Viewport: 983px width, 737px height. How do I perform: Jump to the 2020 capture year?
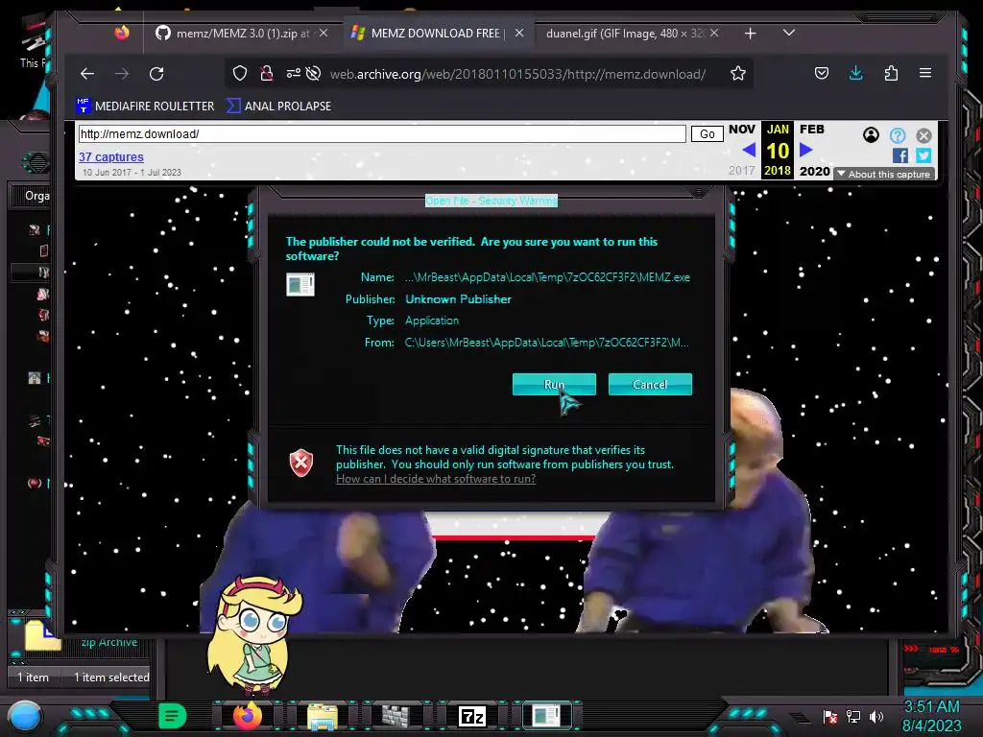(x=814, y=171)
